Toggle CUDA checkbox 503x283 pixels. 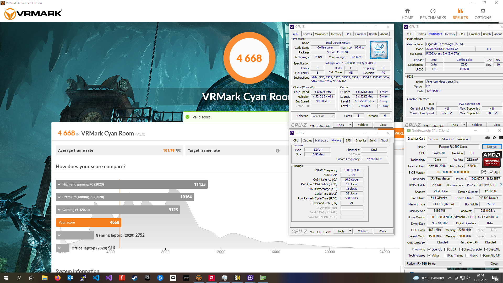click(446, 249)
